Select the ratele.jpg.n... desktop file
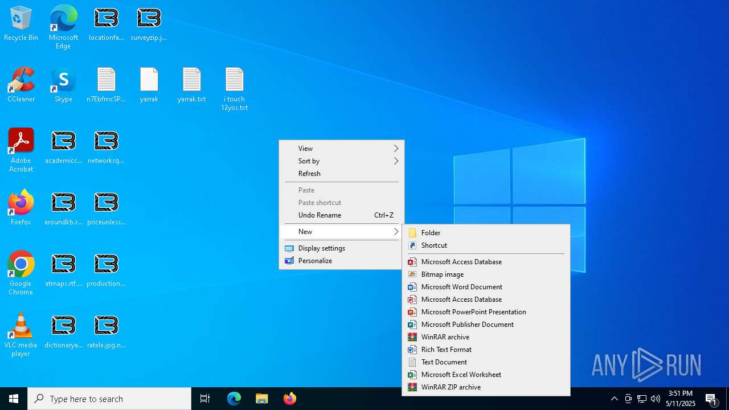 click(107, 331)
